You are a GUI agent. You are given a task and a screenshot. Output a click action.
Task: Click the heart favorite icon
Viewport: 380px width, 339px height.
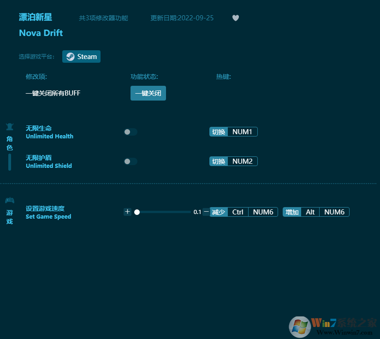(236, 18)
